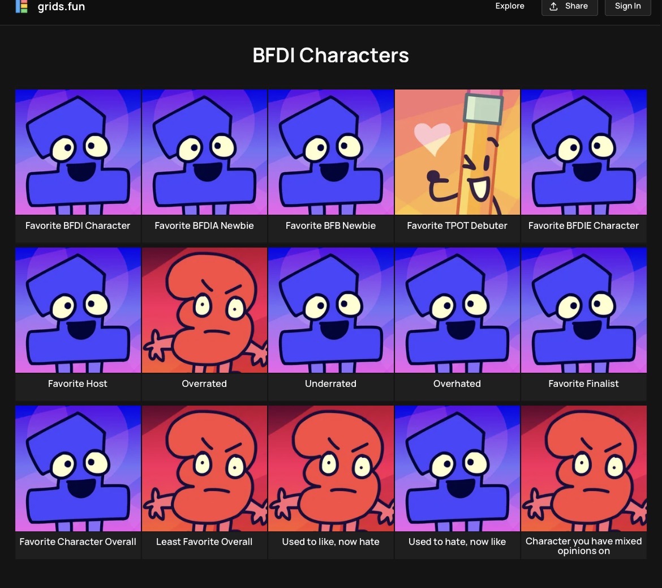Open the Explore page
The height and width of the screenshot is (588, 662).
(x=510, y=6)
